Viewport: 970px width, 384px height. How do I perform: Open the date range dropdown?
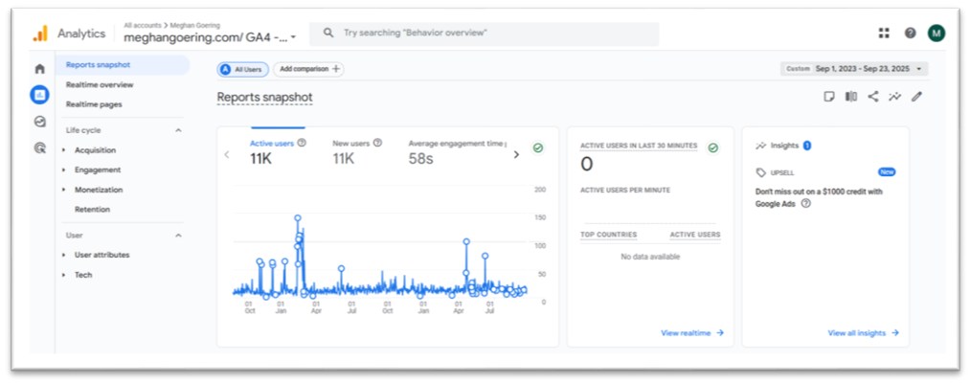click(854, 69)
